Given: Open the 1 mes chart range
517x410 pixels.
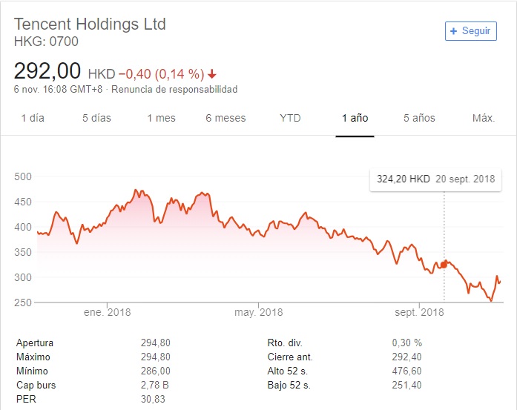Looking at the screenshot, I should (161, 118).
